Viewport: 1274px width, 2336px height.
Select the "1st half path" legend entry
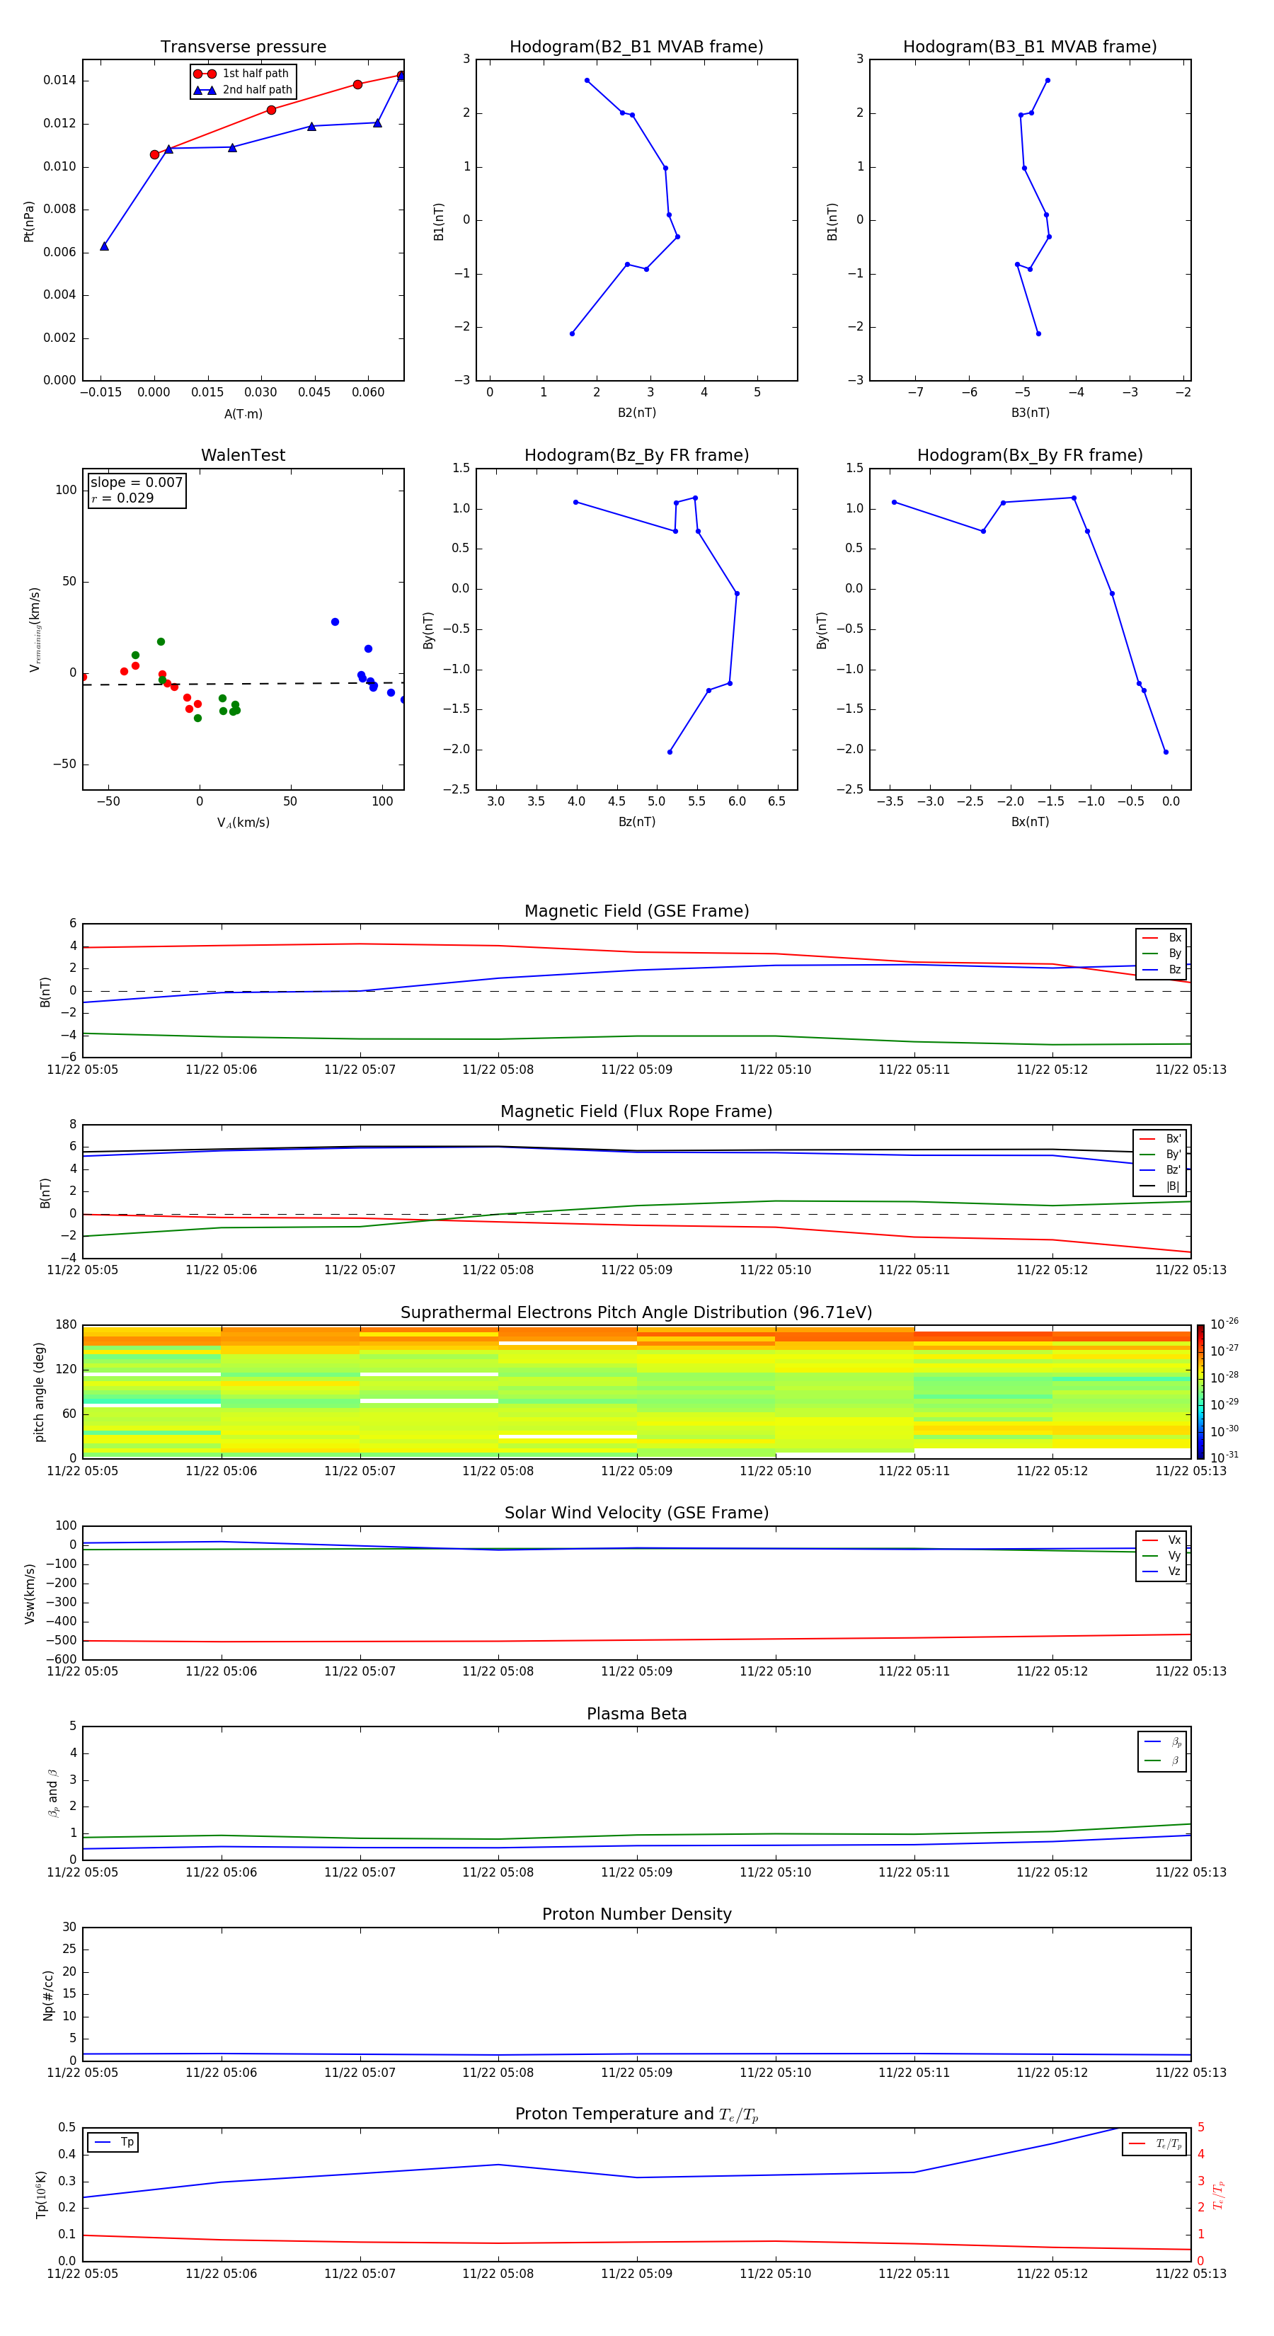pos(241,74)
